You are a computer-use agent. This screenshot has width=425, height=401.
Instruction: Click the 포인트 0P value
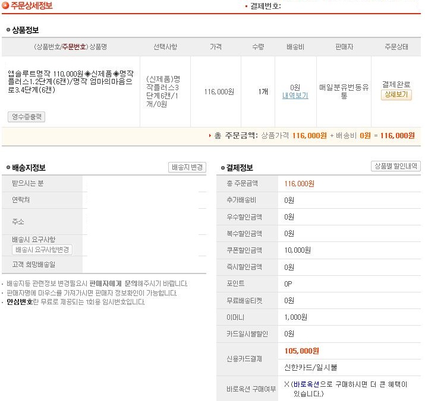click(x=288, y=284)
